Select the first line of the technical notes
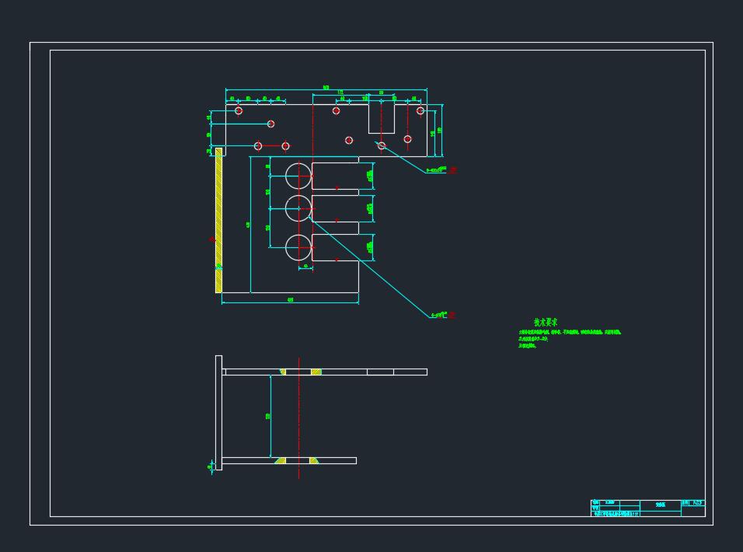The width and height of the screenshot is (743, 552). coord(569,332)
